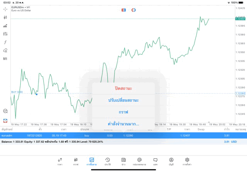Open the indicators (f) icon
247x172 pixels.
(x=5, y=42)
